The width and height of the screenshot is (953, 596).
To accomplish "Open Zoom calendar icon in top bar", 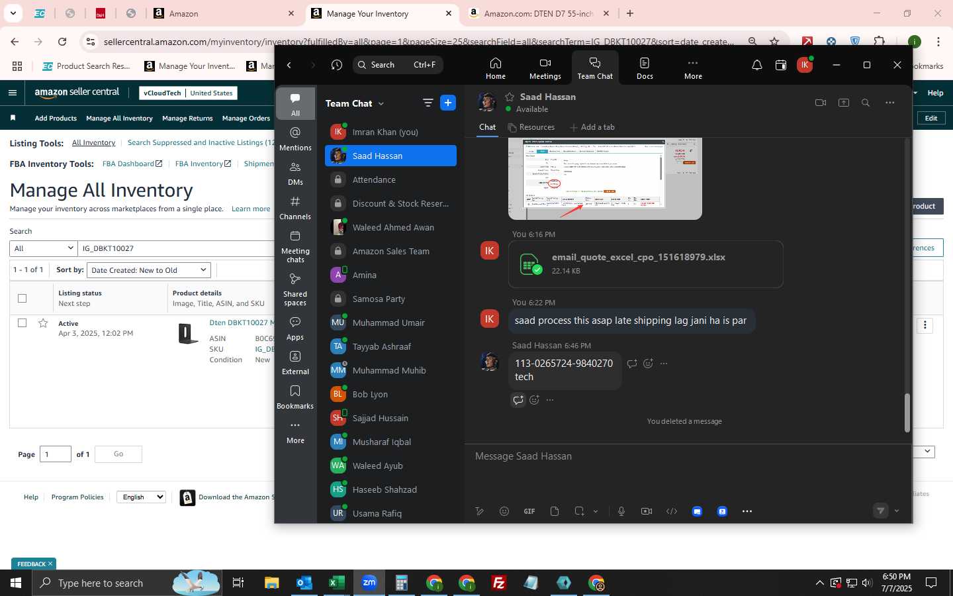I will coord(781,65).
